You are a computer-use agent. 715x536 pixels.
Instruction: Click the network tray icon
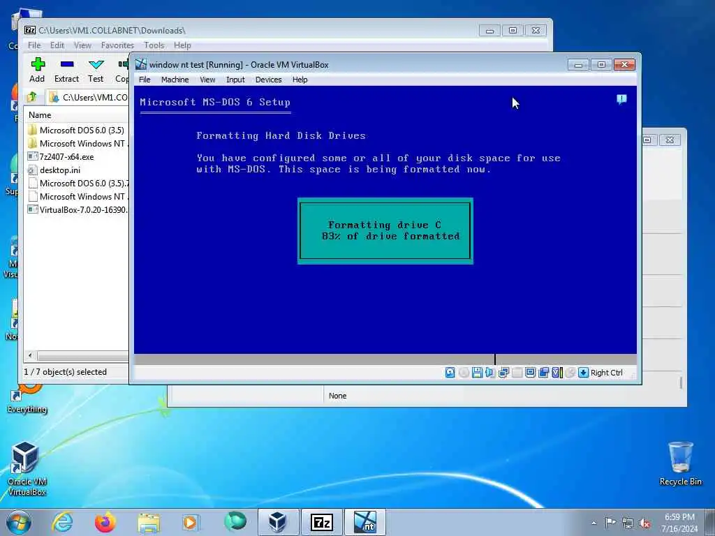[x=628, y=523]
